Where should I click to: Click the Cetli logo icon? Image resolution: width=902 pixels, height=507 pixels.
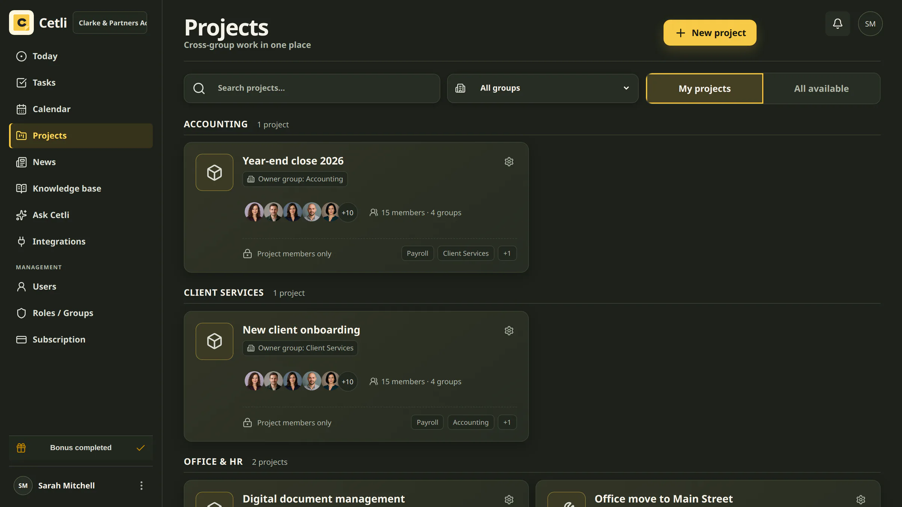(21, 23)
